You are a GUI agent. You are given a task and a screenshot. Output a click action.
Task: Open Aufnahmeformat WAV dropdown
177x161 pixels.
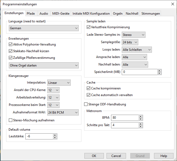(x=63, y=113)
